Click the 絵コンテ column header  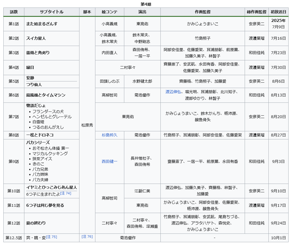click(x=110, y=12)
